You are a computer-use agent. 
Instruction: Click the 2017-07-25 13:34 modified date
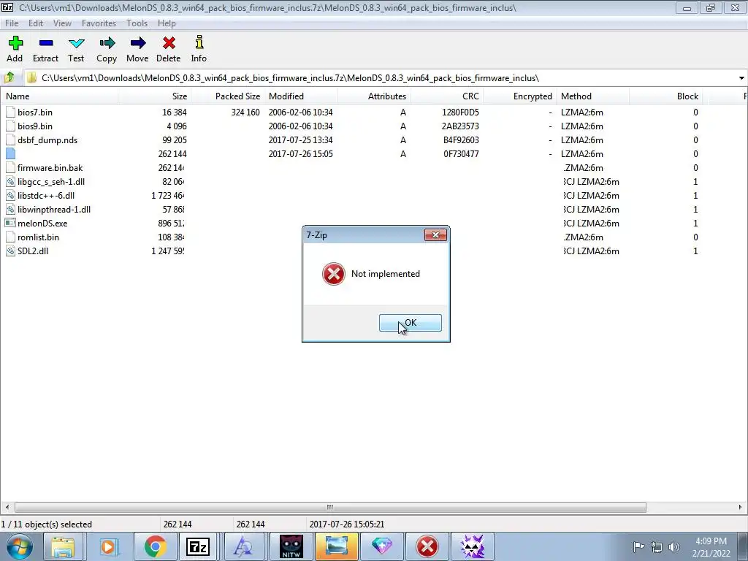[x=300, y=140]
